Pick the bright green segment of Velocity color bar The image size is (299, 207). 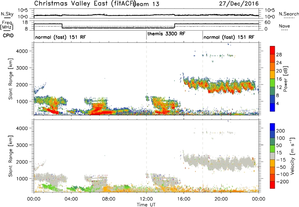(272, 149)
